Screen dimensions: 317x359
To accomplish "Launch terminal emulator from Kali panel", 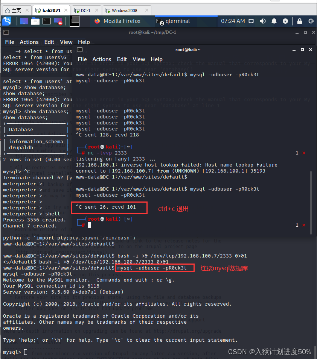I will click(47, 21).
